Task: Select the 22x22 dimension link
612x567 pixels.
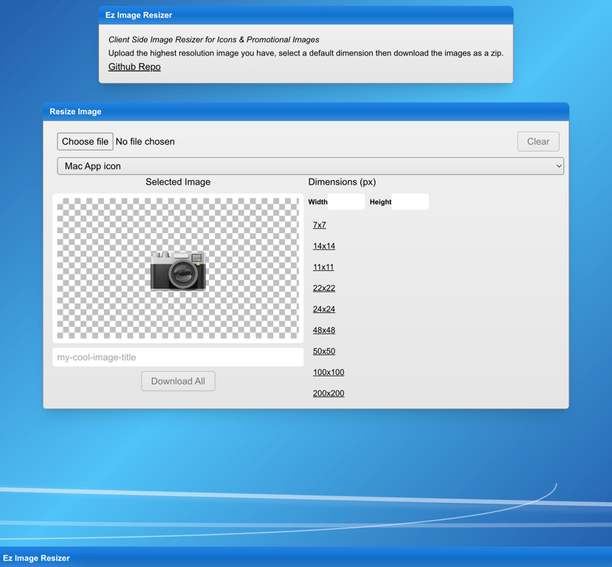Action: point(324,288)
